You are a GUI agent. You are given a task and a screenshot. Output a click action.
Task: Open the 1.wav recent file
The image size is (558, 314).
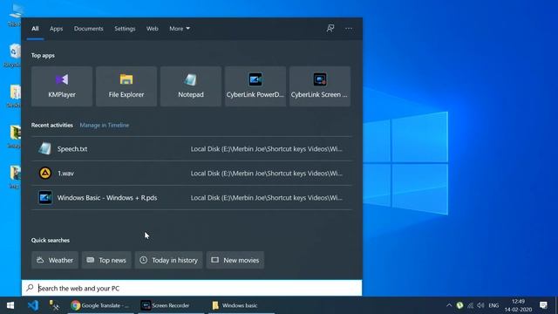[x=192, y=174]
